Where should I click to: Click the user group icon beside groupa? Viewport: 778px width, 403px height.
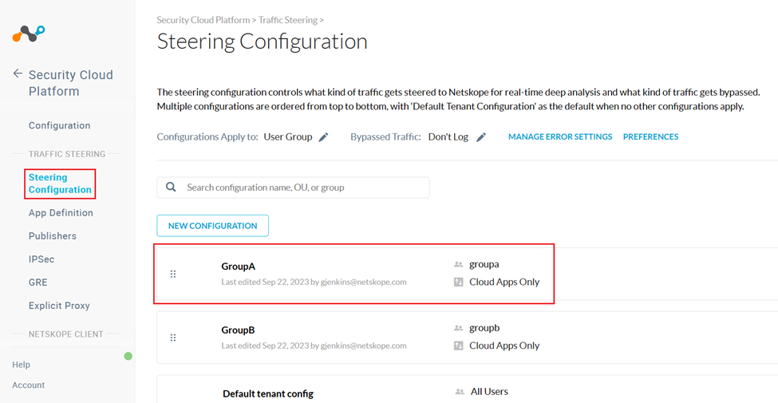click(x=459, y=265)
